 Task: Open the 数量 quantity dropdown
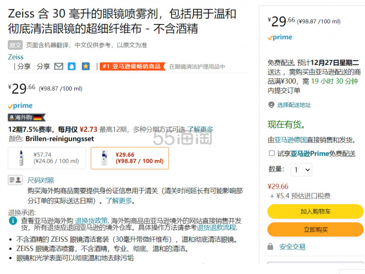(301, 170)
